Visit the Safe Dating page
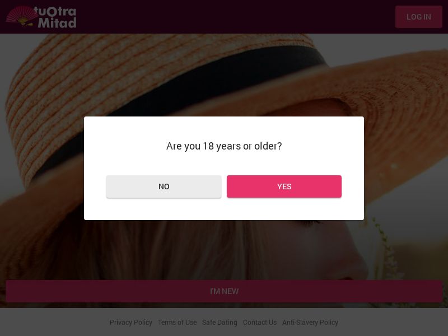The image size is (448, 336). point(220,323)
